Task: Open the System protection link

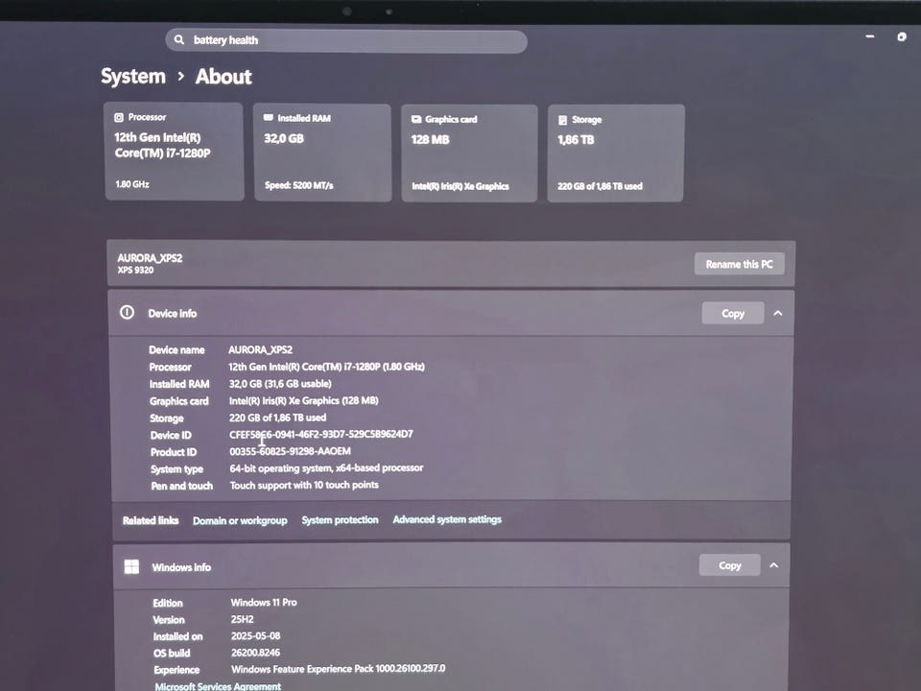Action: (x=340, y=520)
